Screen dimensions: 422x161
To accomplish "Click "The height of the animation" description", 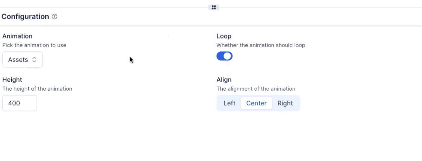I will [37, 89].
